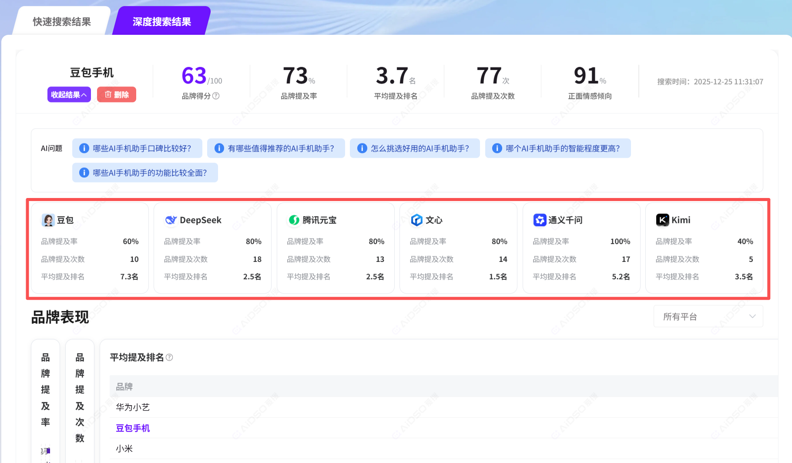Click the question 哪些AI手机助手口碑比较好?
Viewport: 792px width, 463px height.
click(x=137, y=148)
